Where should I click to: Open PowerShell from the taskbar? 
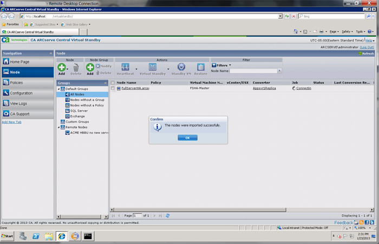pos(36,236)
